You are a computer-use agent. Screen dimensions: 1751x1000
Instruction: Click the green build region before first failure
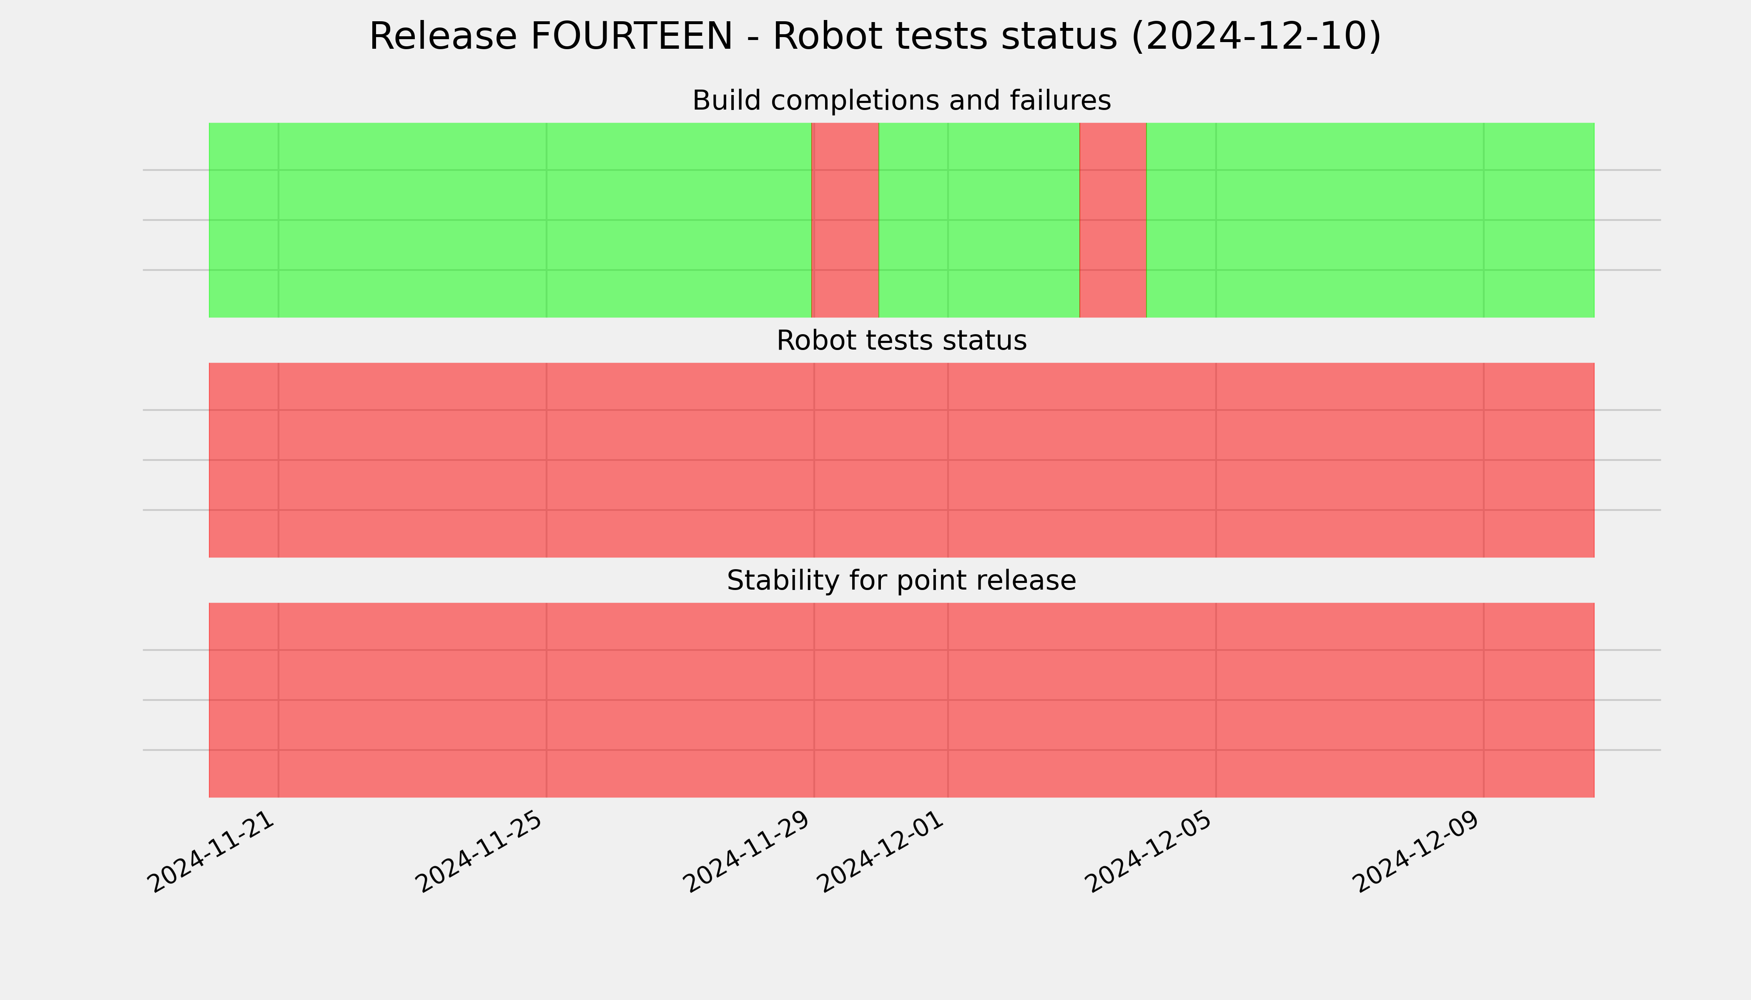tap(510, 220)
